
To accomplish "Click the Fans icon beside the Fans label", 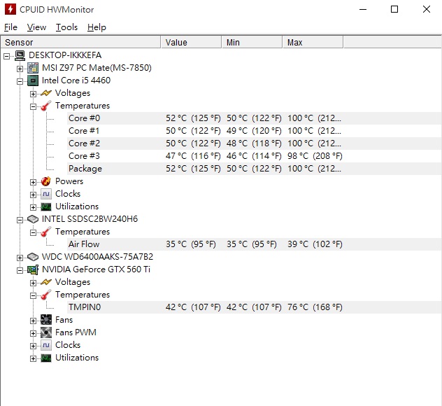I will (x=46, y=320).
